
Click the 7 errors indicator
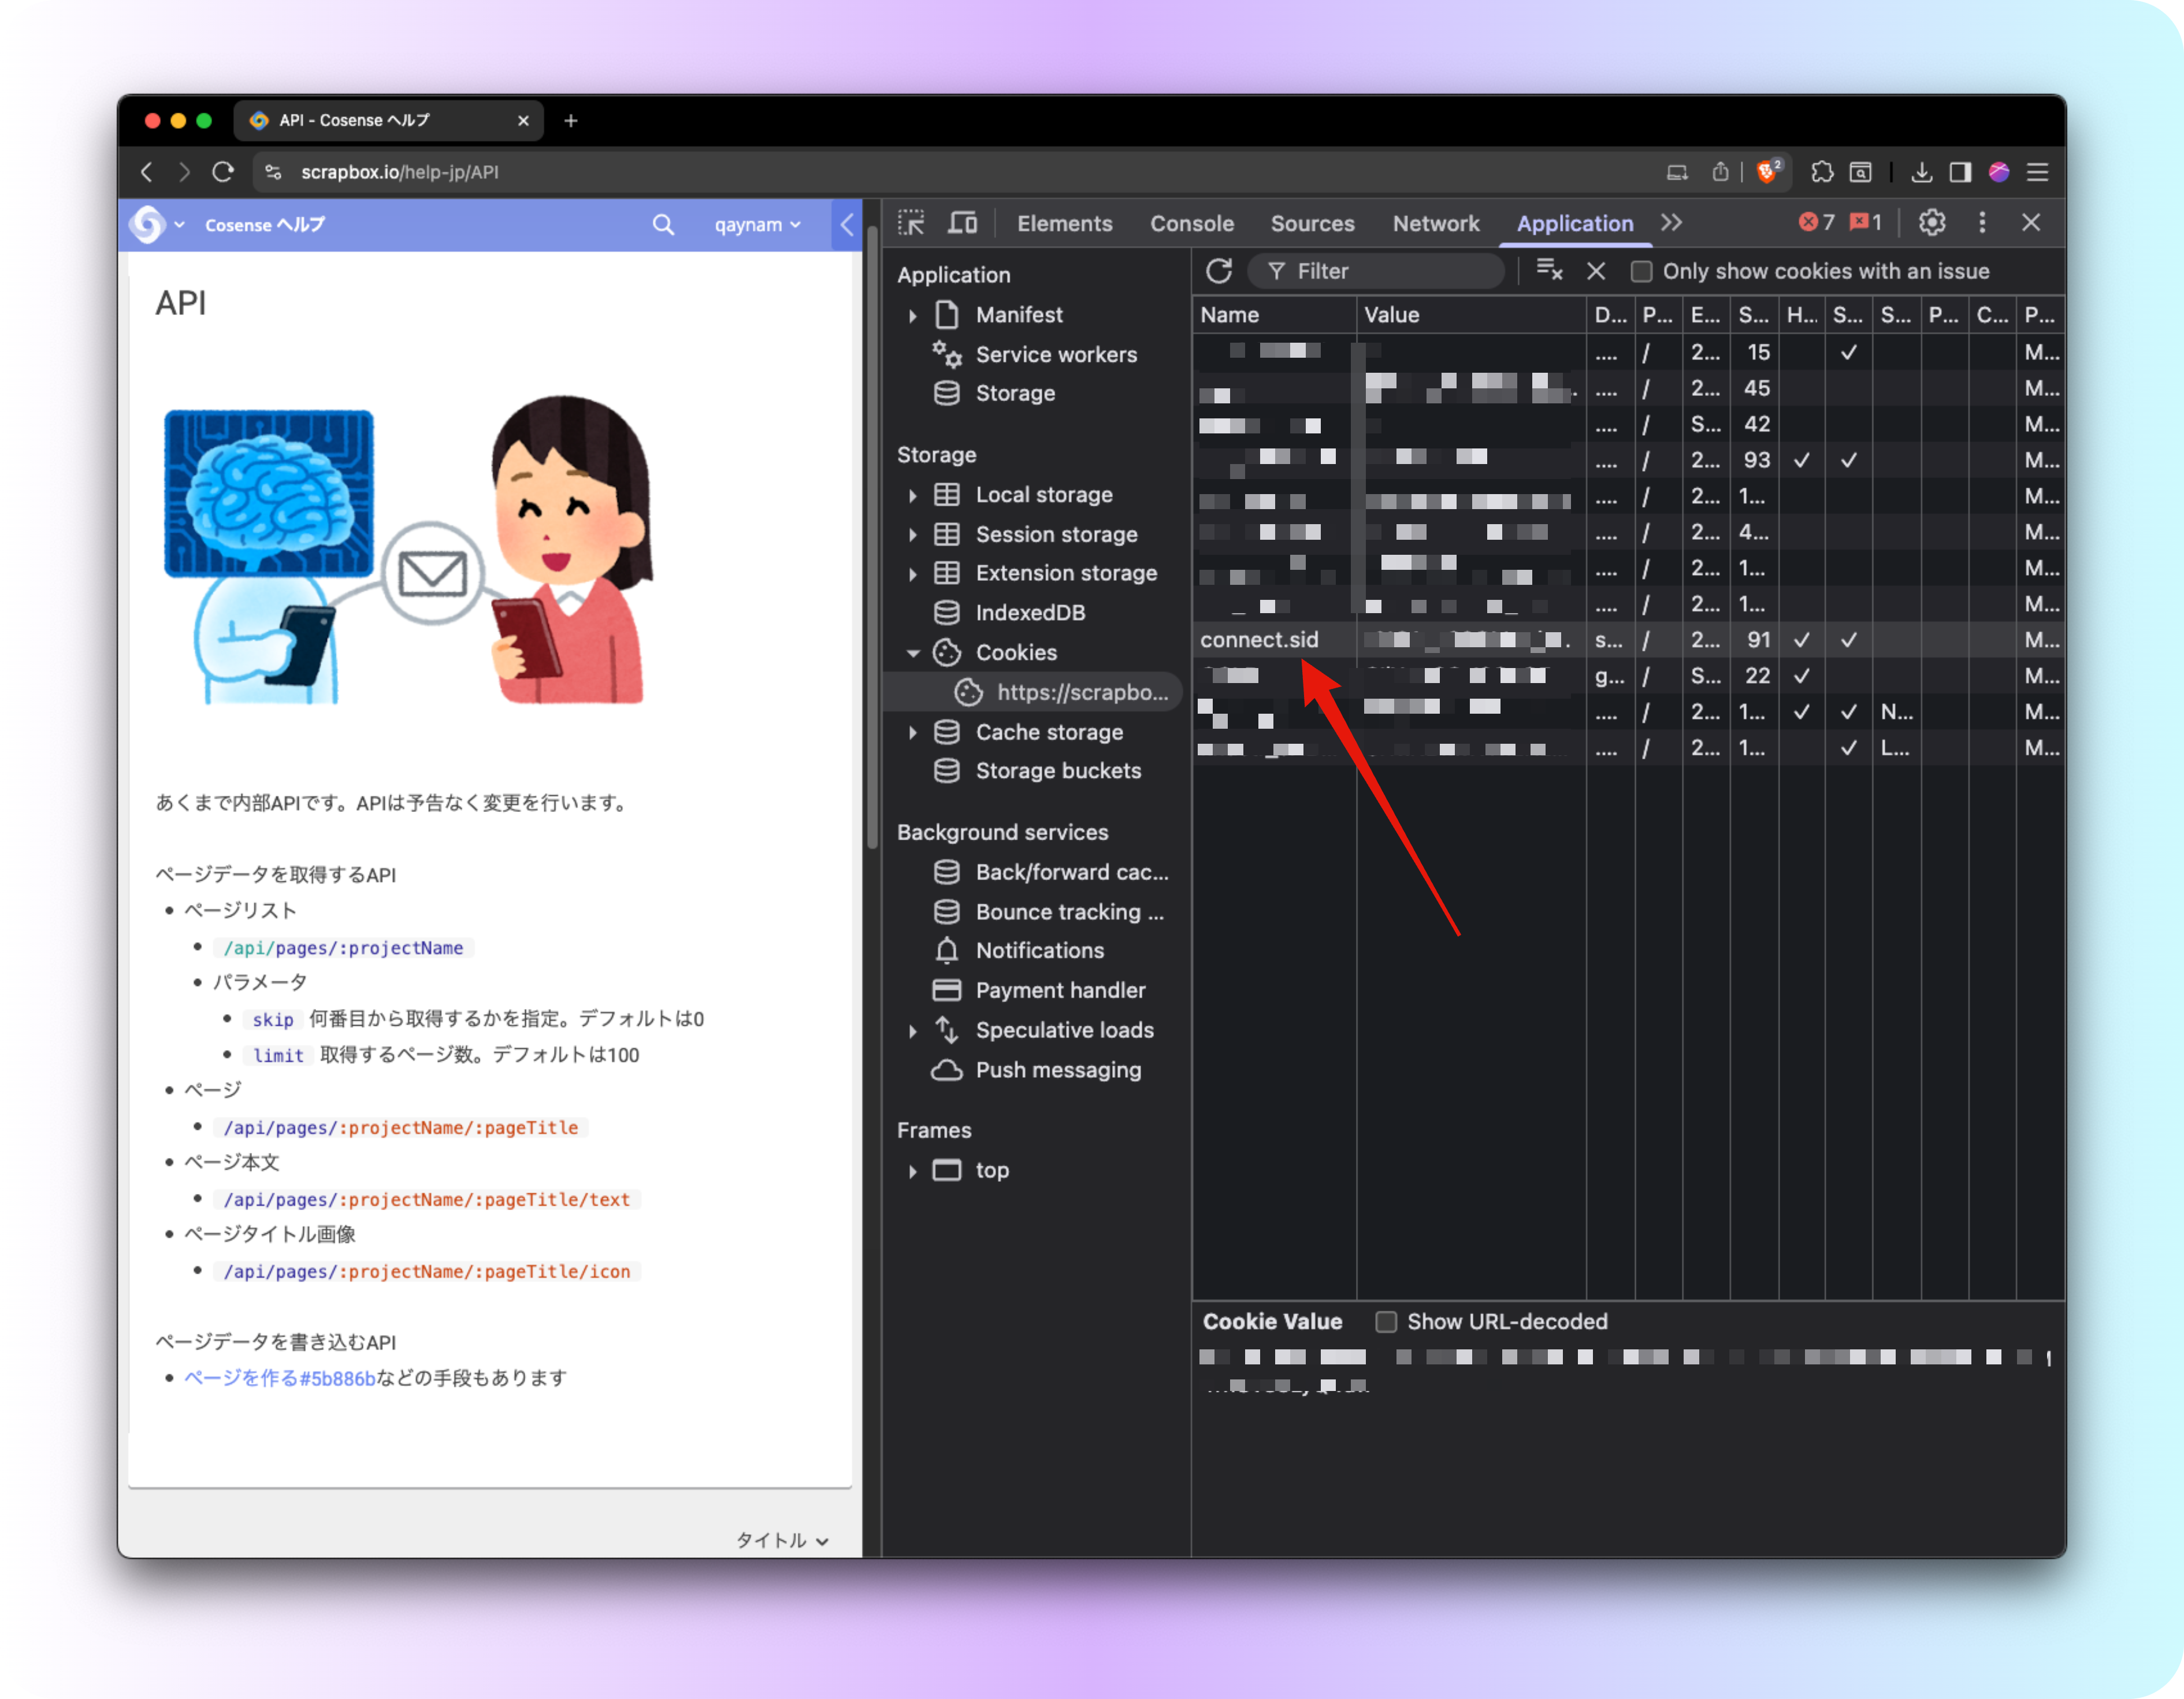pyautogui.click(x=1817, y=222)
